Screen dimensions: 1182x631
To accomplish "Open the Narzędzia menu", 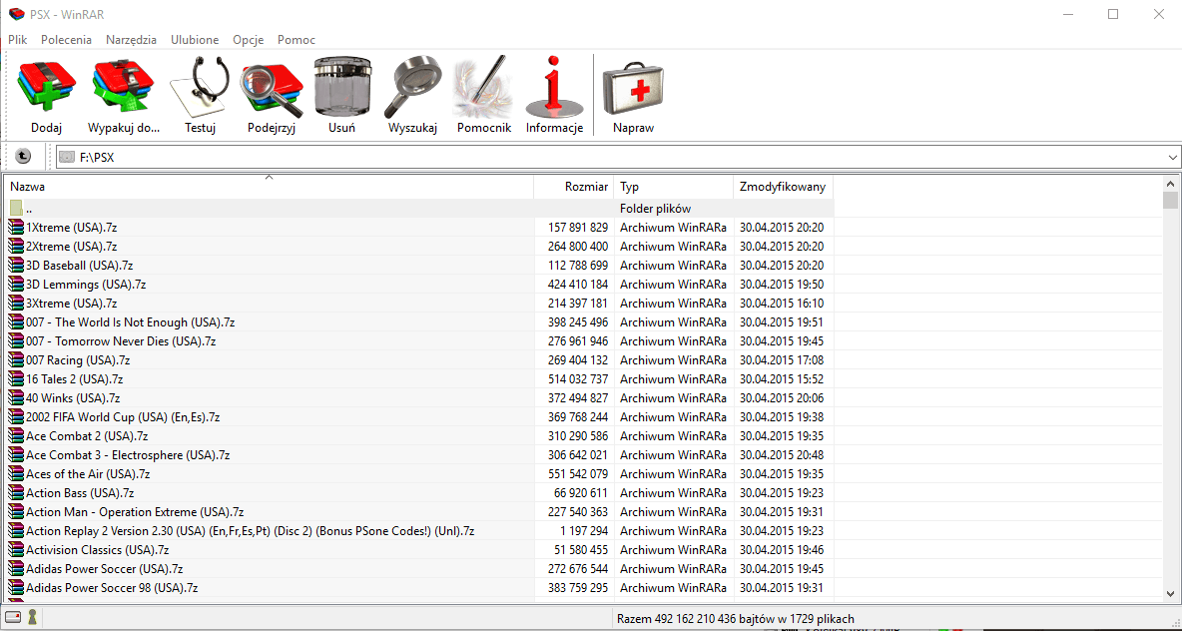I will tap(131, 40).
